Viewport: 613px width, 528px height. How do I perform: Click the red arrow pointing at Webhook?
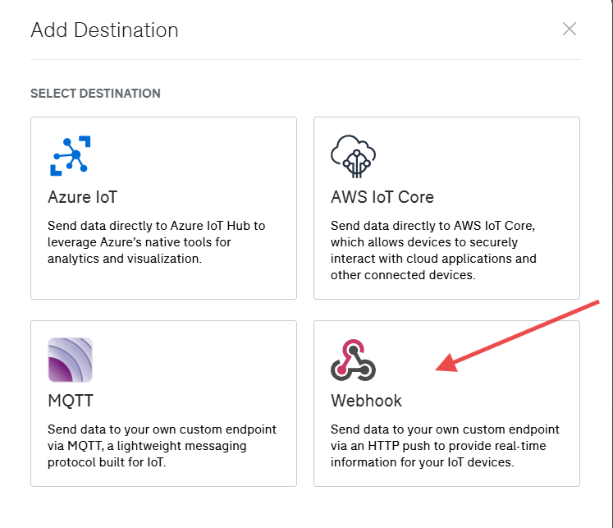525,335
